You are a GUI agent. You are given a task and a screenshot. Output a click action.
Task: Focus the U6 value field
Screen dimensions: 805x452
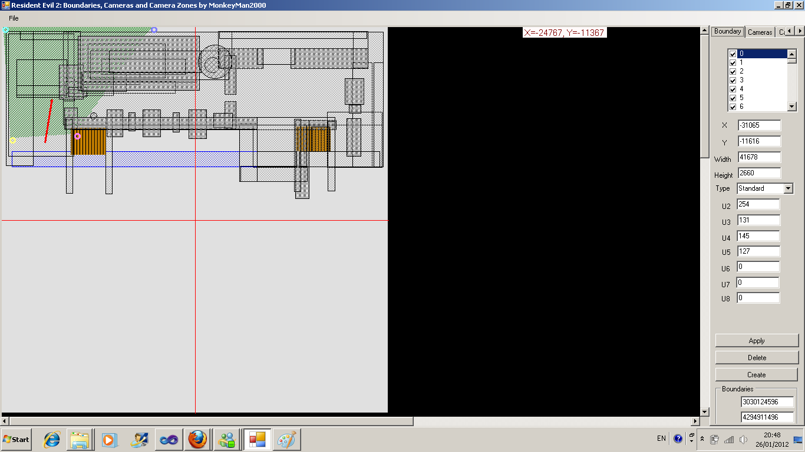pyautogui.click(x=758, y=267)
